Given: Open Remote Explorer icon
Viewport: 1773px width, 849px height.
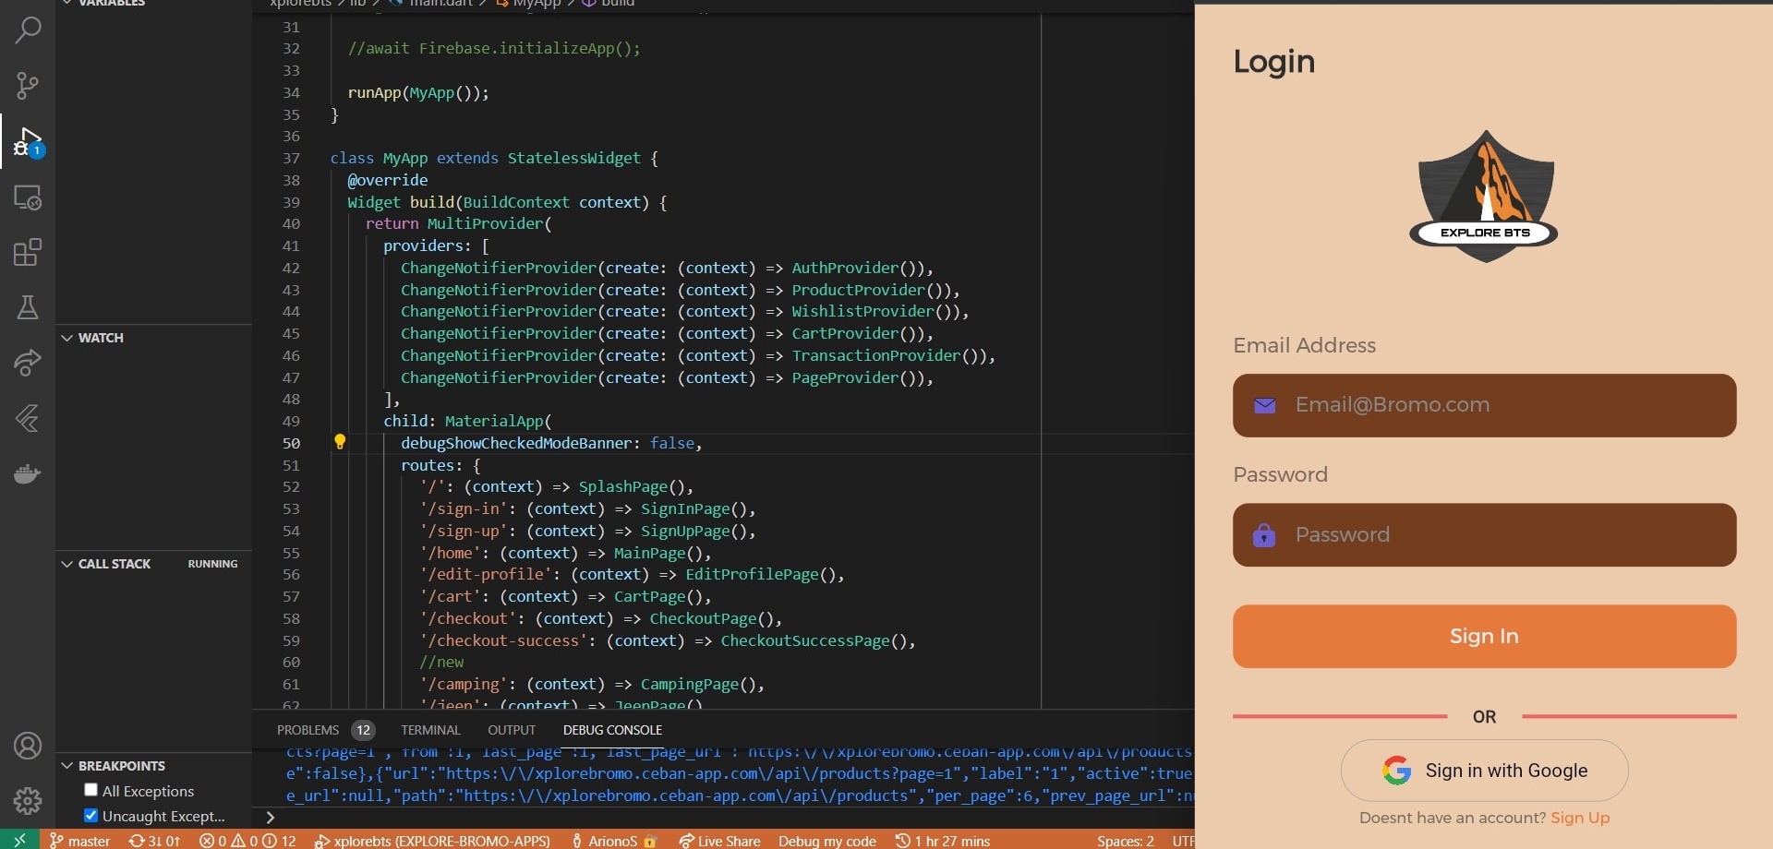Looking at the screenshot, I should pos(28,197).
